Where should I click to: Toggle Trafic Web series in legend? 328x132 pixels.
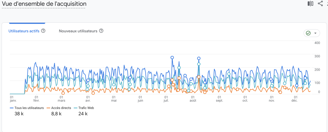(x=86, y=108)
